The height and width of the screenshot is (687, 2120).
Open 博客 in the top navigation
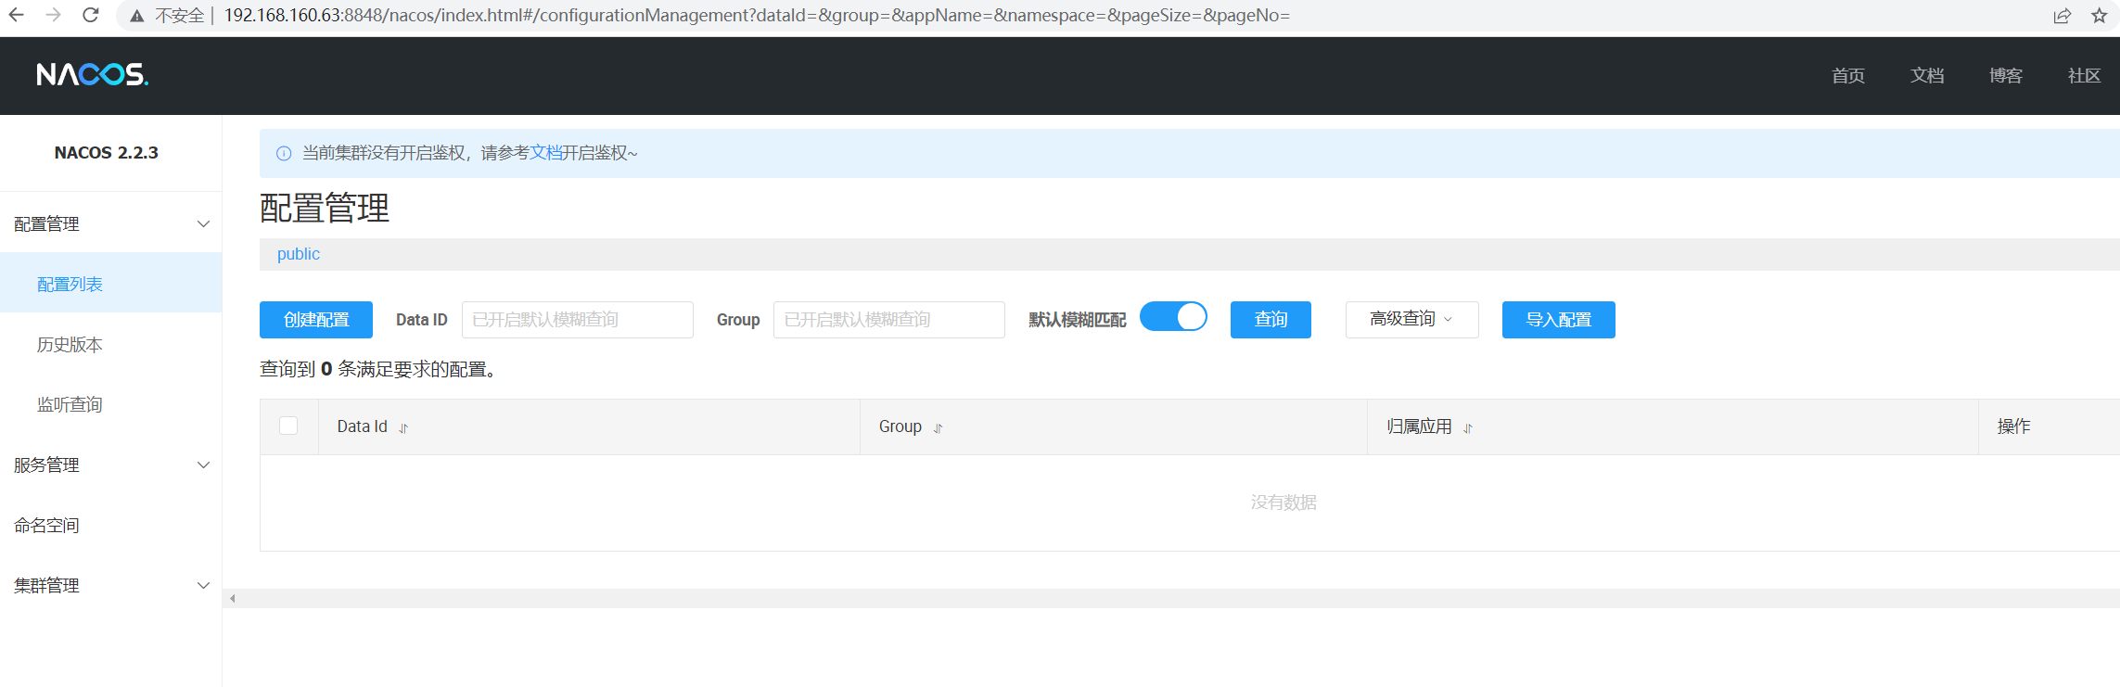pyautogui.click(x=2006, y=76)
